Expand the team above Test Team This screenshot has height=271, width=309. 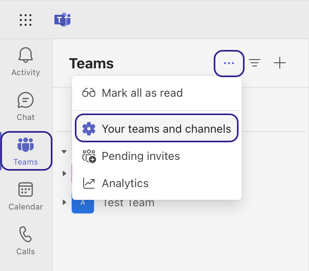pos(64,173)
